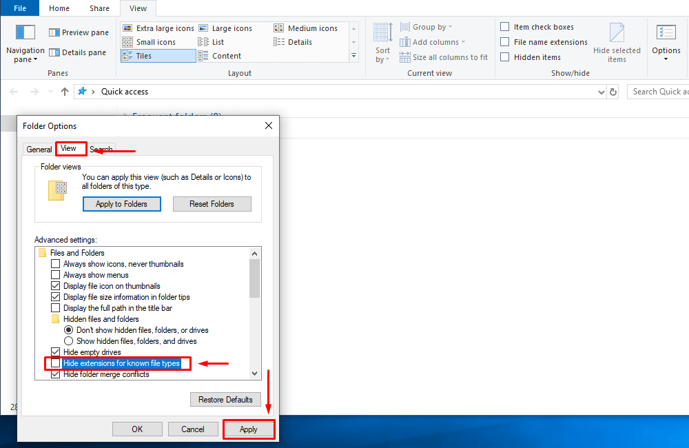
Task: Select Large icons view
Action: (x=232, y=28)
